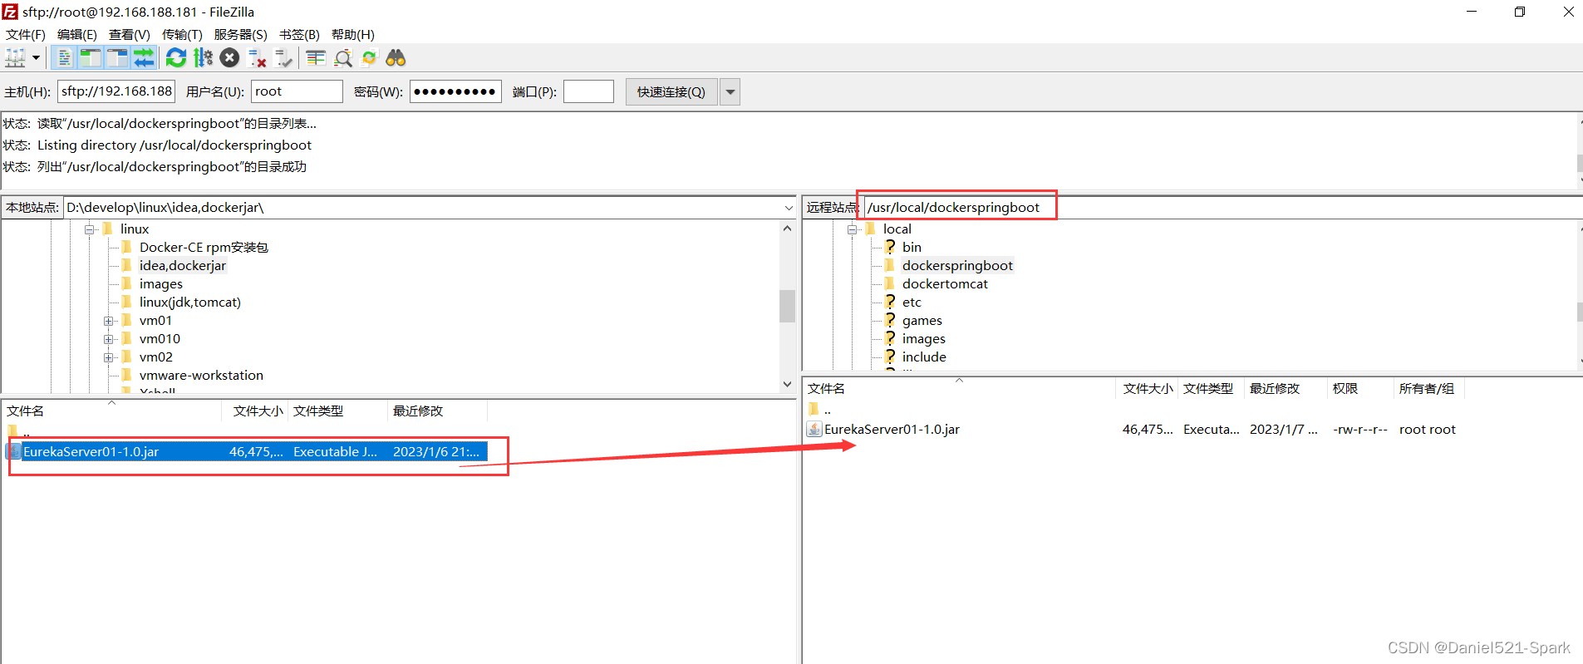
Task: Select remote file EurekaServer01-1.0.jar
Action: point(892,430)
